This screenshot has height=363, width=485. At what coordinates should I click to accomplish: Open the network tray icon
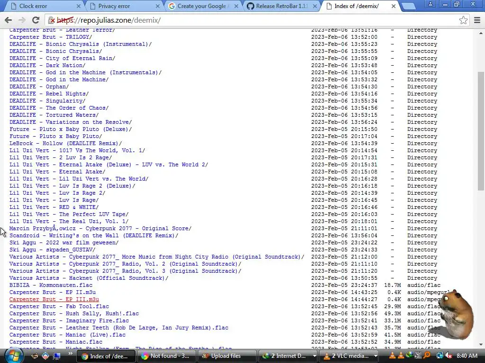[x=440, y=356]
